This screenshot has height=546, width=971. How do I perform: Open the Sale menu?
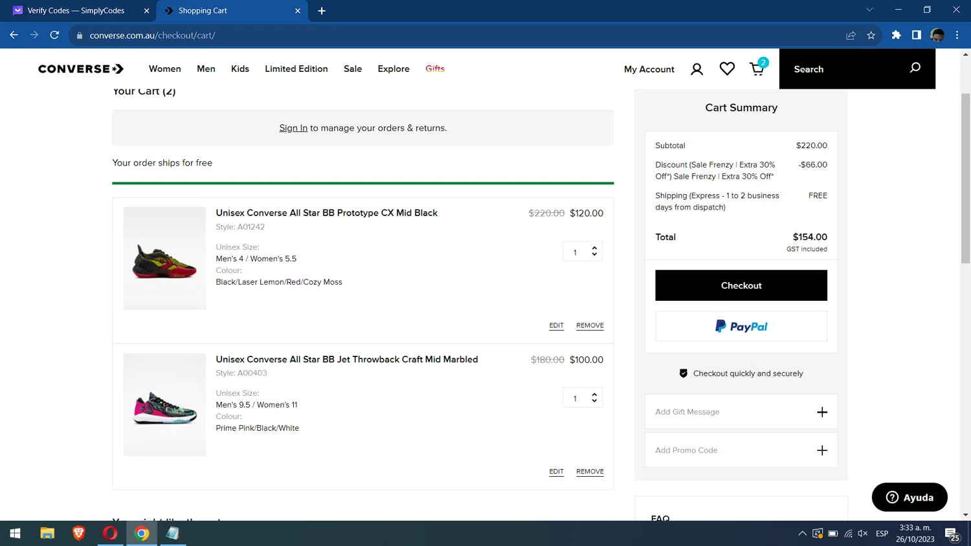click(353, 69)
